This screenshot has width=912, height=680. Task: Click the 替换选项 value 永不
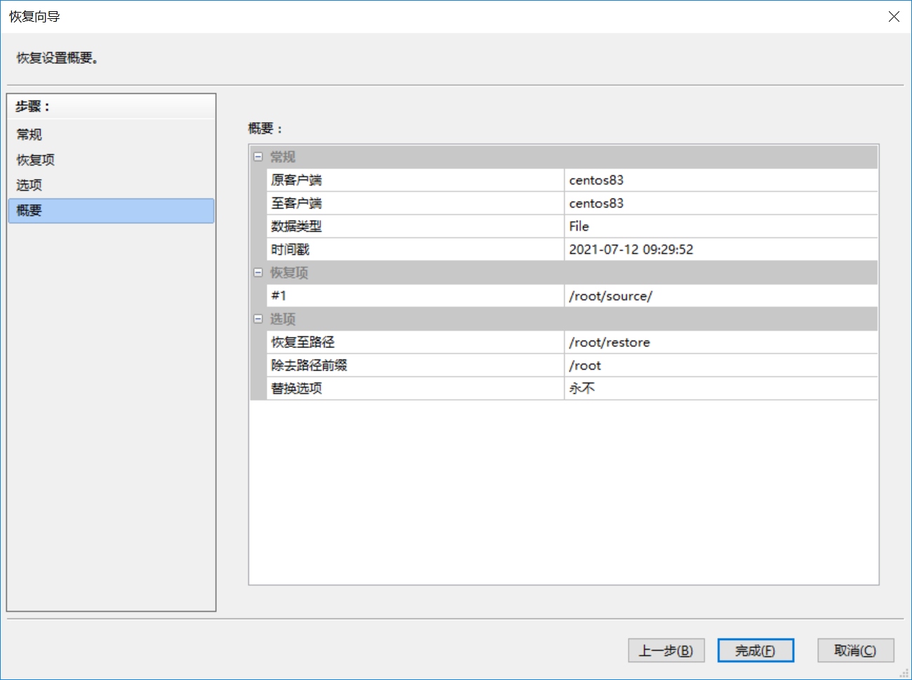(x=582, y=389)
